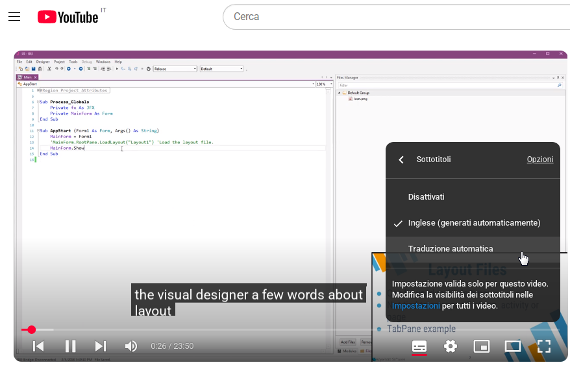
Task: Follow the Impostazioni link in the notice
Action: coord(415,306)
